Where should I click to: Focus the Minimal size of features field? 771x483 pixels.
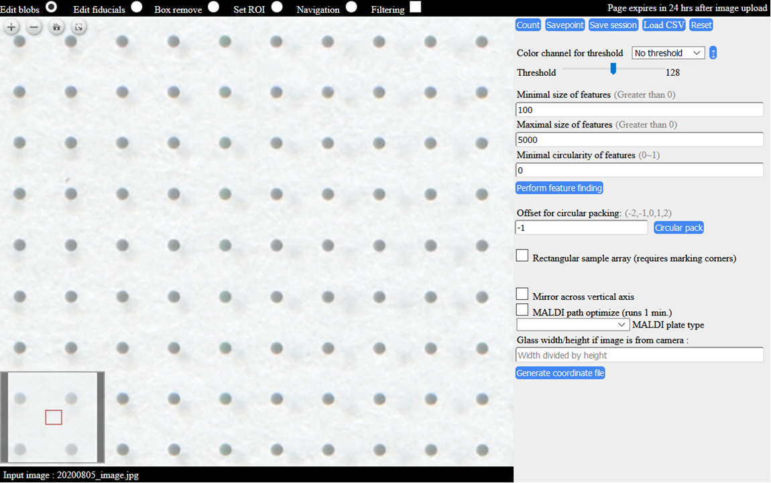[x=639, y=110]
